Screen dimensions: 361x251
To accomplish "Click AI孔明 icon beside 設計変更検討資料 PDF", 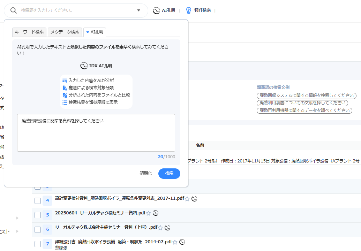I will [x=195, y=199].
